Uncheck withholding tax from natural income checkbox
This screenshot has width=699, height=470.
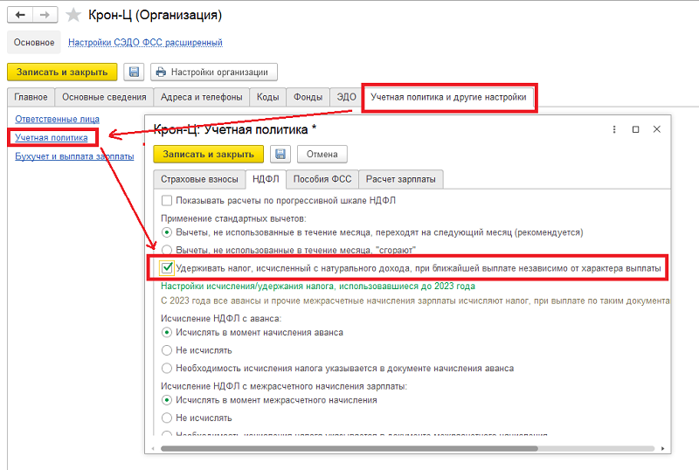168,268
